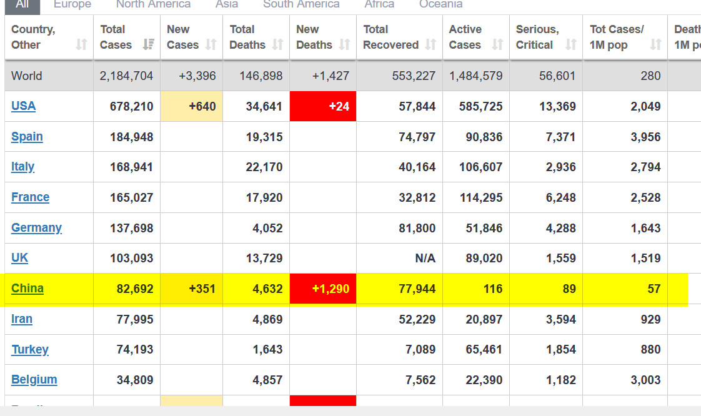This screenshot has width=701, height=416.
Task: Switch to the South America tab
Action: tap(301, 4)
